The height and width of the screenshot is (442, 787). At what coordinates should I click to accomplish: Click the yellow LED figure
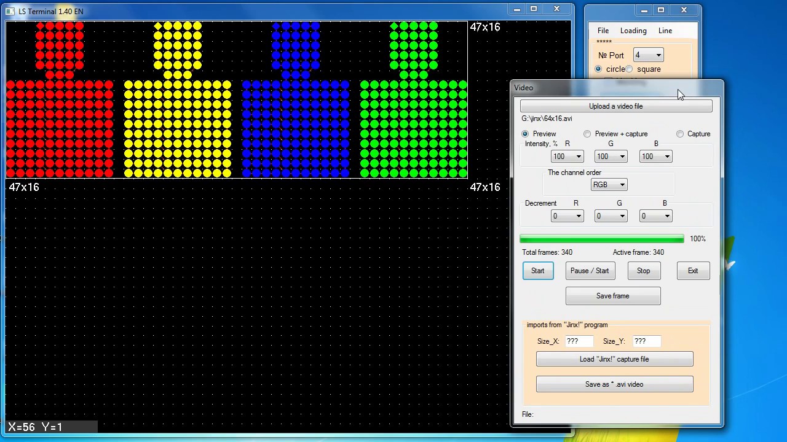178,99
